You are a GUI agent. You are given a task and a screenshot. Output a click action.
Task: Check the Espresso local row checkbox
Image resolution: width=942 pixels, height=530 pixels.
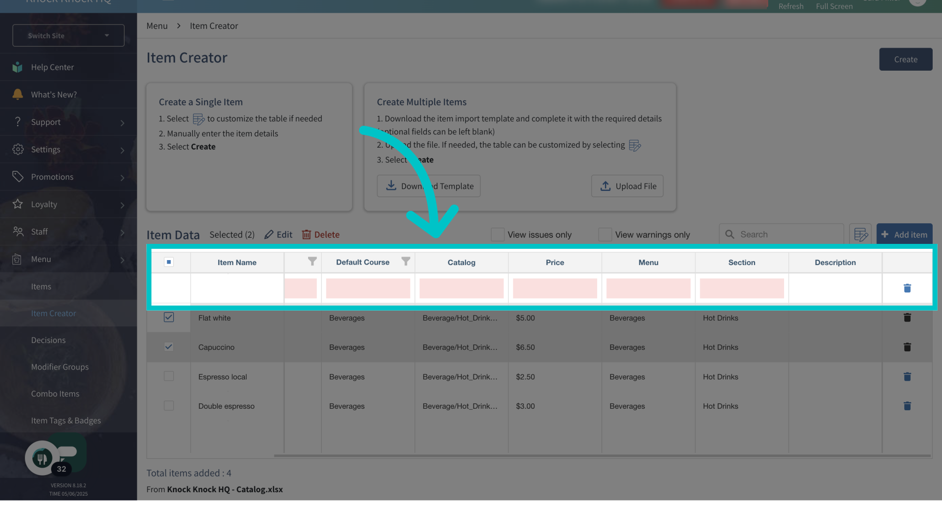tap(169, 376)
